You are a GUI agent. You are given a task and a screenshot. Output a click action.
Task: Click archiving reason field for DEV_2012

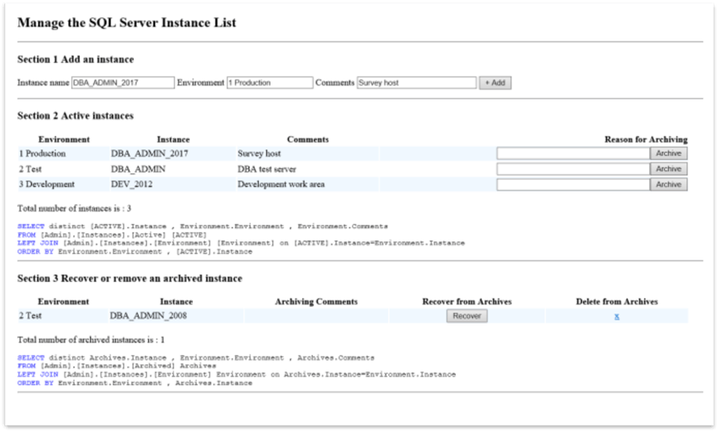(574, 184)
